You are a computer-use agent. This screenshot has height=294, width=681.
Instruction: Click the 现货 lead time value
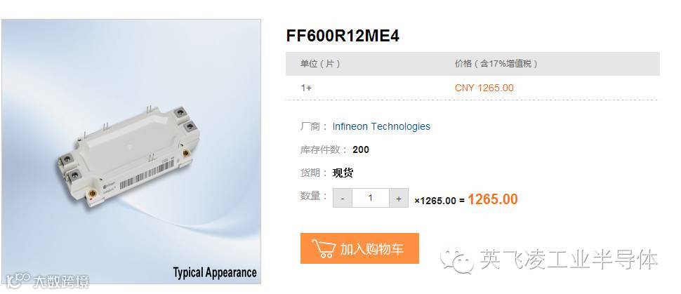pyautogui.click(x=343, y=173)
